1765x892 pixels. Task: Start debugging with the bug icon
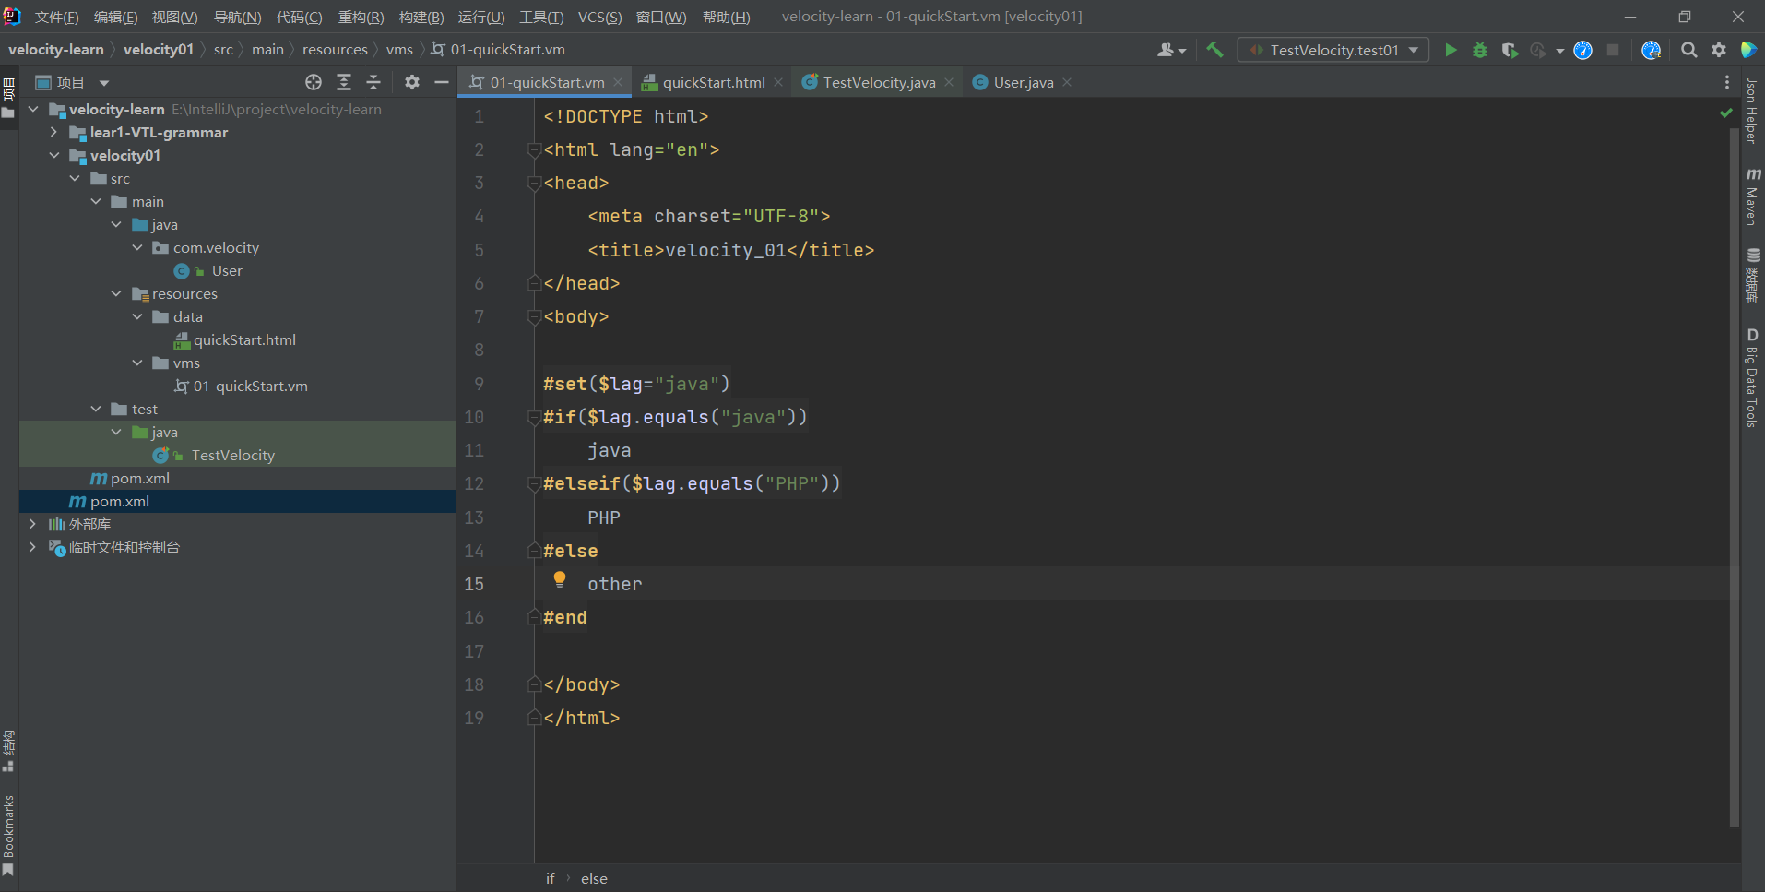[1480, 50]
